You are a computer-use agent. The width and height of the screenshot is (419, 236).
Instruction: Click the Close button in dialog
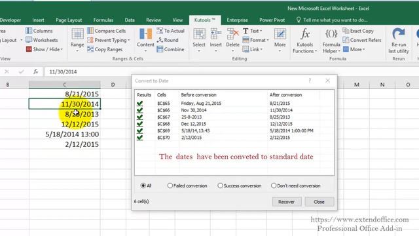(319, 202)
